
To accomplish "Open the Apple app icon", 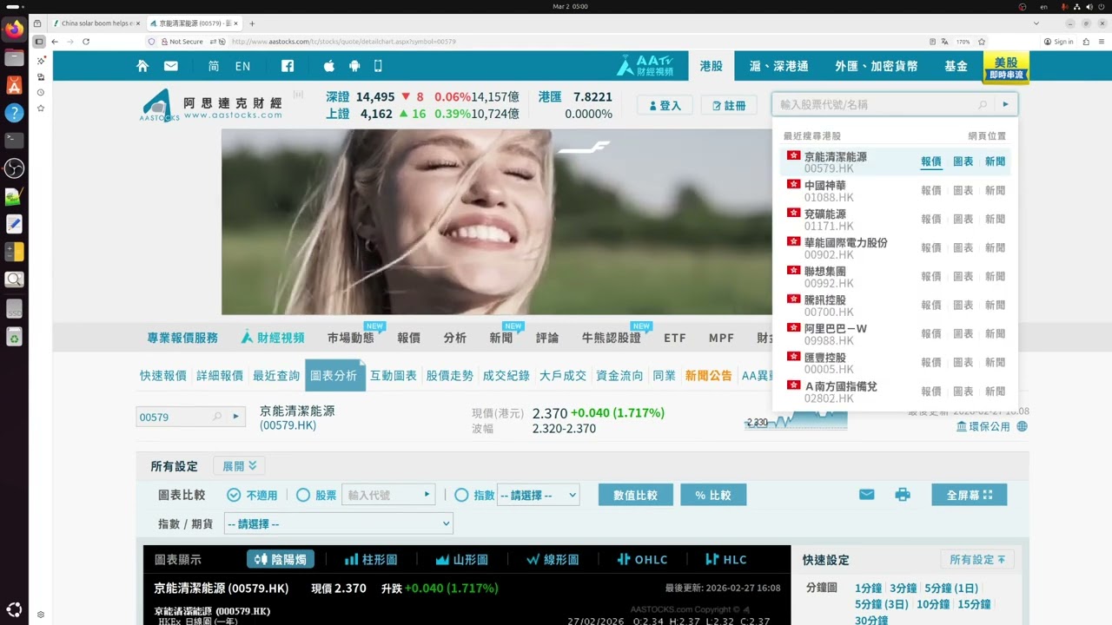I will 329,66.
